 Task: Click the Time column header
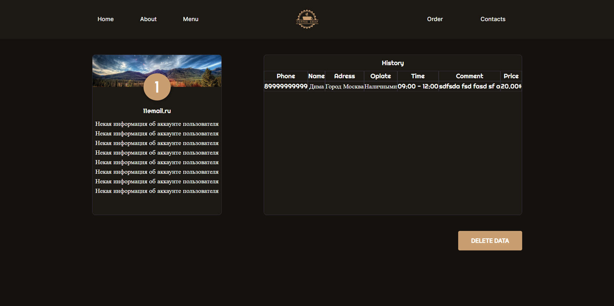click(x=418, y=76)
